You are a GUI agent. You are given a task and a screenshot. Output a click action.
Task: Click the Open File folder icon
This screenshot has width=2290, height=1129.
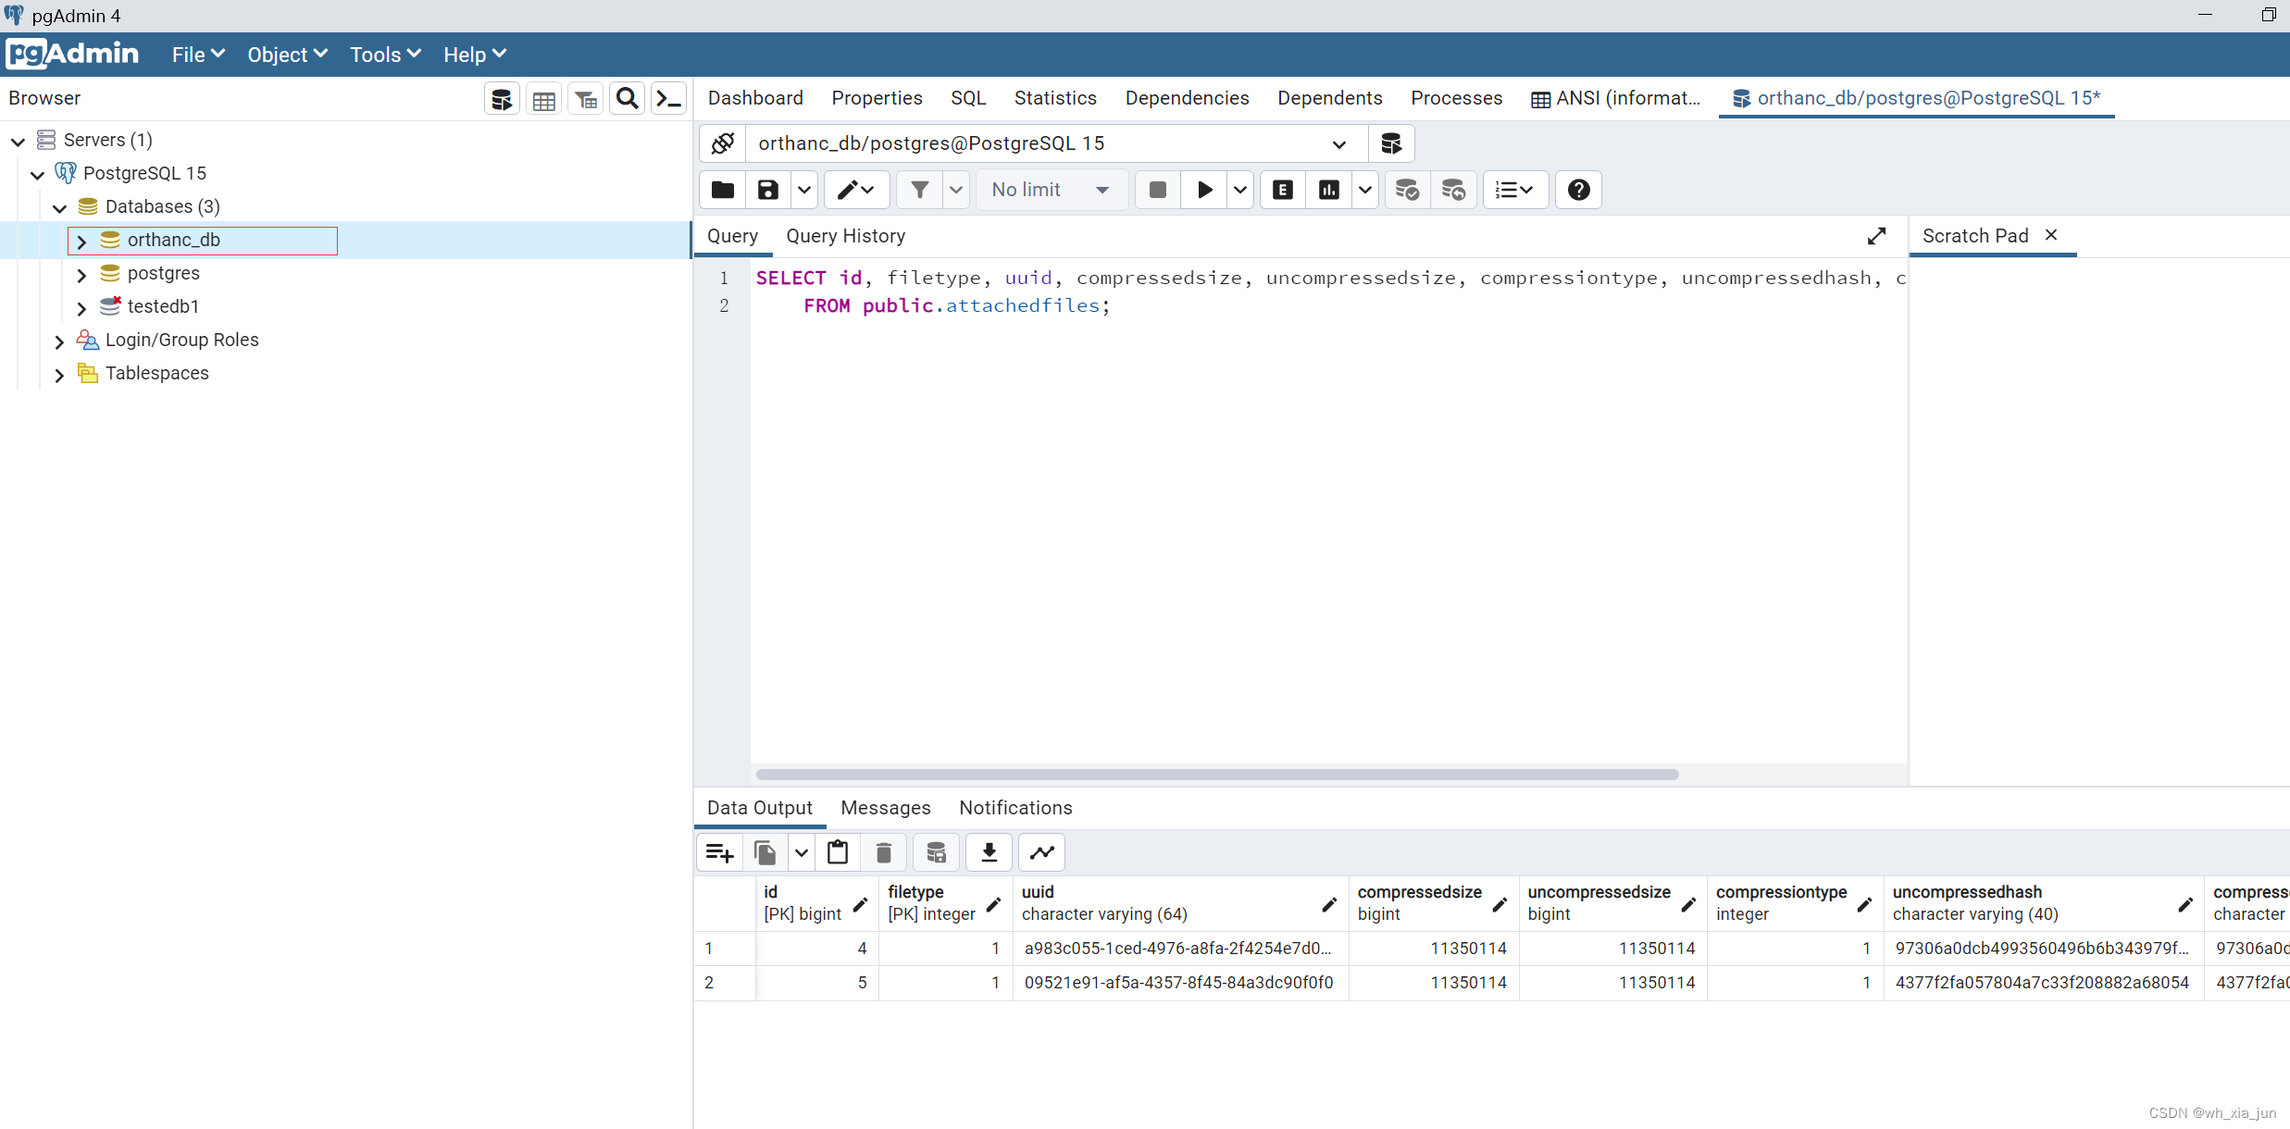tap(722, 190)
